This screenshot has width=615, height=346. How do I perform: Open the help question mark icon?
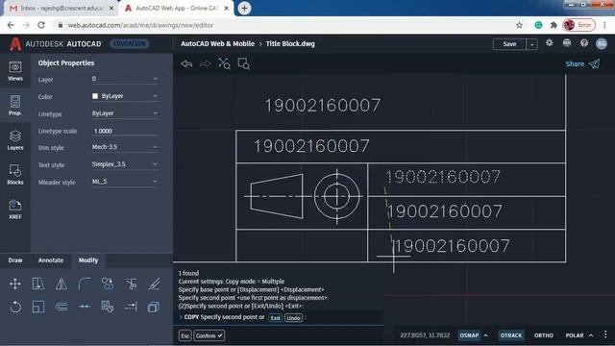(x=584, y=43)
